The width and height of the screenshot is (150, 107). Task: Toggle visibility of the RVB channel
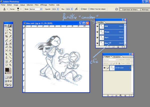click(97, 26)
